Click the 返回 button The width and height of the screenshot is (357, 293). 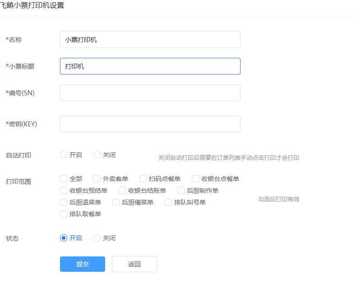(134, 264)
